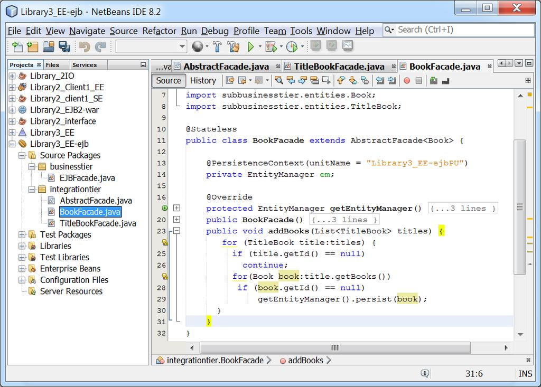
Task: Click the Shift Line Left icon
Action: click(x=380, y=80)
